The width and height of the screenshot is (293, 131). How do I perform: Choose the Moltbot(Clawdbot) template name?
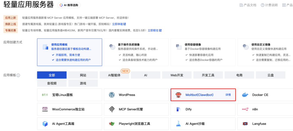click(x=199, y=95)
